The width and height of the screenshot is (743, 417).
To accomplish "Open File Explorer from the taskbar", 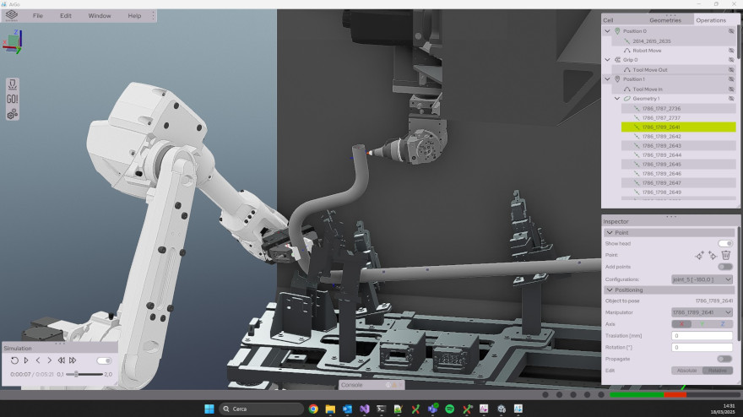I will [x=330, y=409].
